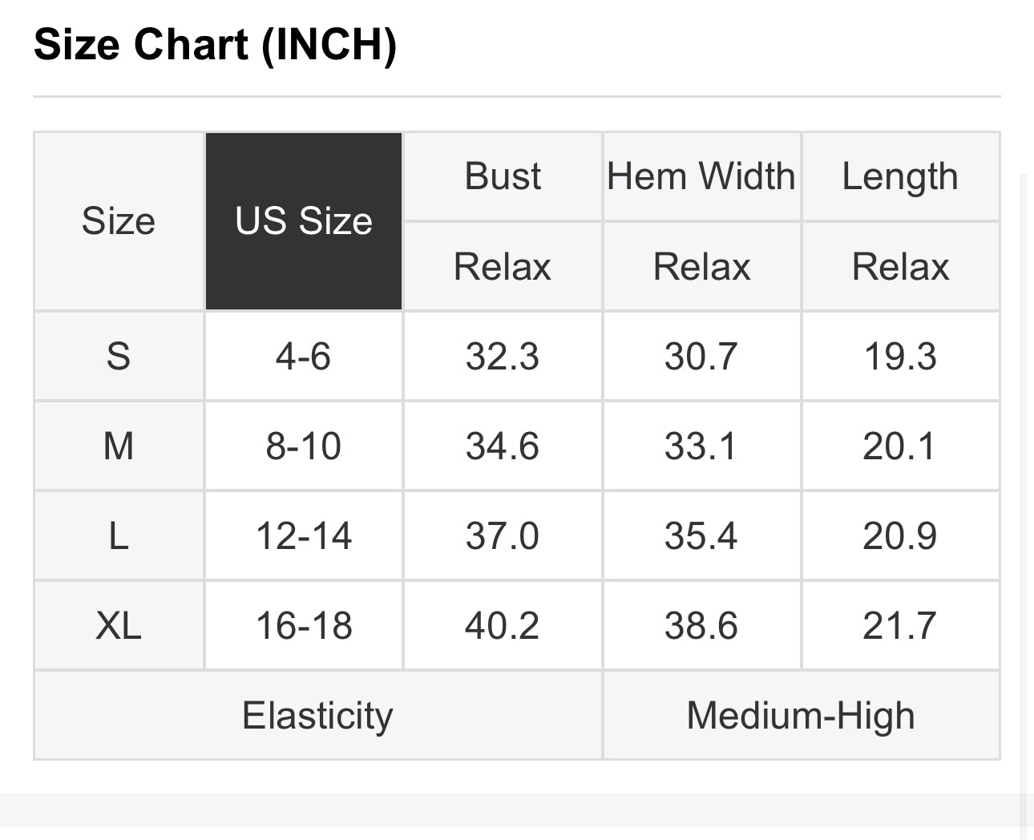Click the 16-18 US size cell
The width and height of the screenshot is (1034, 840).
(304, 625)
